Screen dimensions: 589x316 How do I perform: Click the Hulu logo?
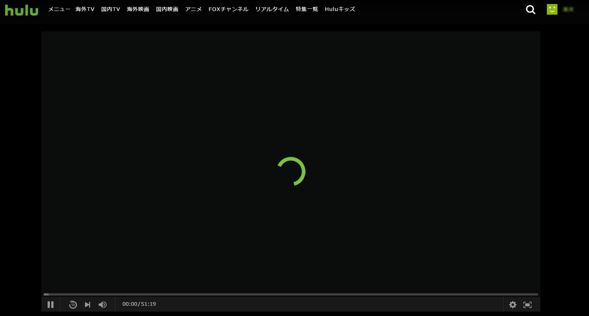coord(21,10)
